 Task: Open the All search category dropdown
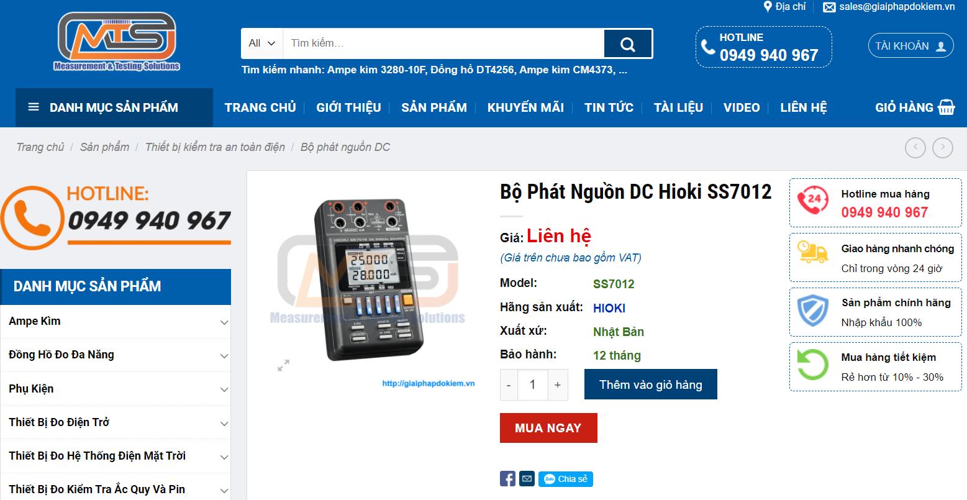click(x=262, y=43)
